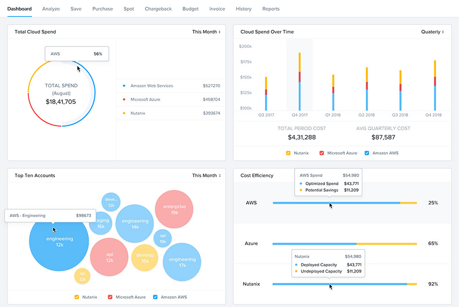
Task: Click the engineering 14k bubble
Action: (134, 223)
